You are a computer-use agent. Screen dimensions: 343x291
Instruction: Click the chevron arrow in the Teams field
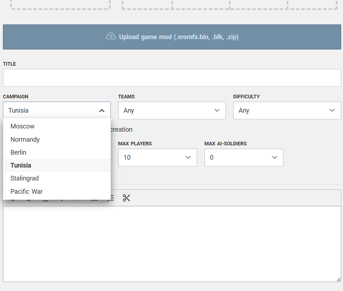pyautogui.click(x=217, y=111)
